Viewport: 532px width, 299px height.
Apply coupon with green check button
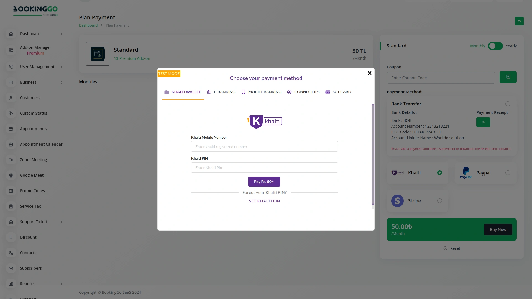click(508, 77)
